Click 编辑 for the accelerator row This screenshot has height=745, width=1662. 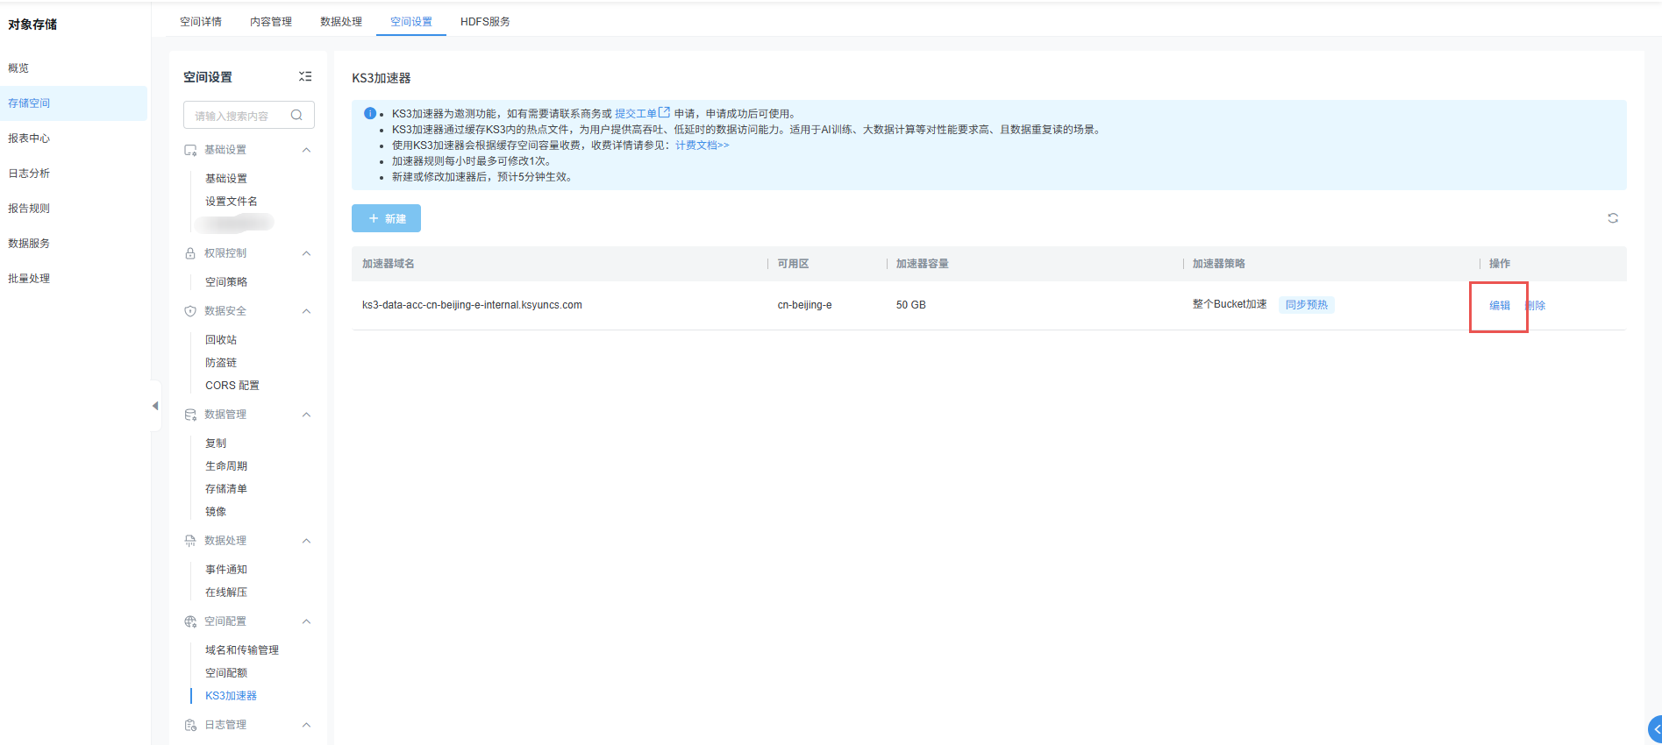pos(1499,306)
